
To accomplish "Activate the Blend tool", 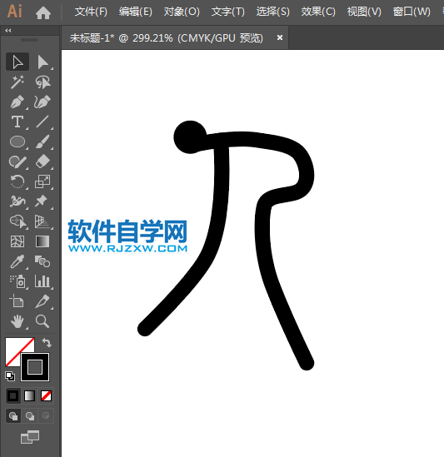I will (42, 261).
